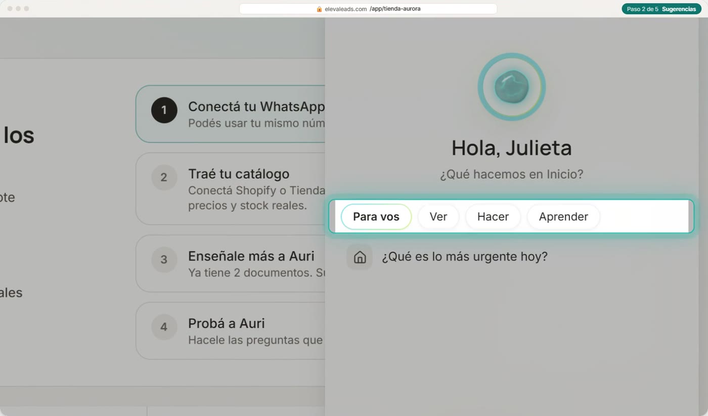Click the number 1 step badge
This screenshot has width=708, height=416.
coord(164,110)
